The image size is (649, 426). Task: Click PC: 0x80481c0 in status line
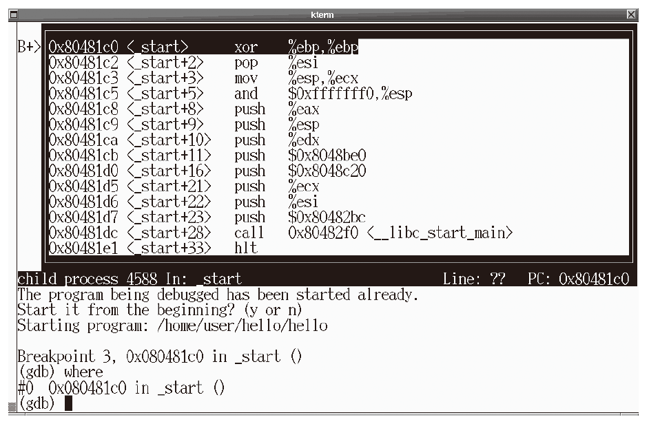[x=577, y=279]
